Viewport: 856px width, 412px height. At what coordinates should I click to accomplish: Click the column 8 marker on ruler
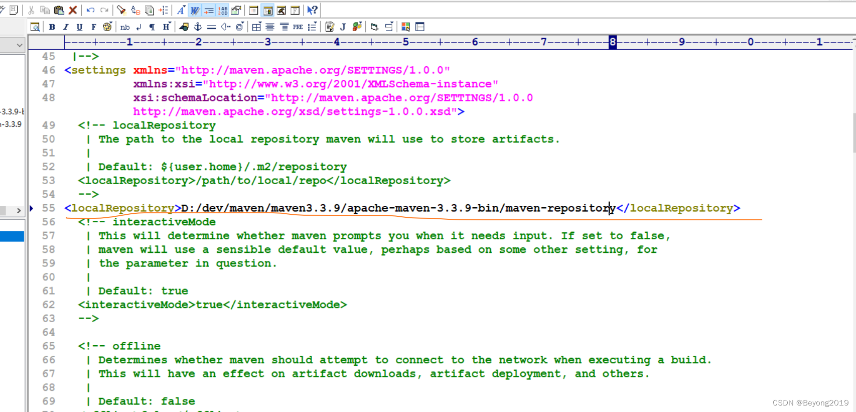point(613,42)
